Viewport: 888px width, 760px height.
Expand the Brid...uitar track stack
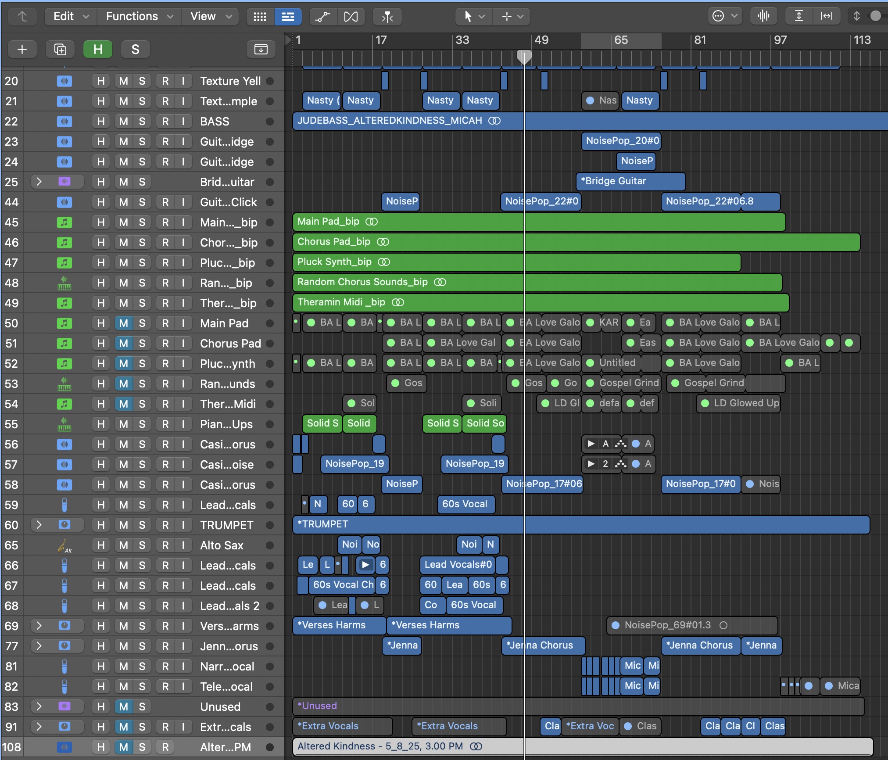(39, 182)
